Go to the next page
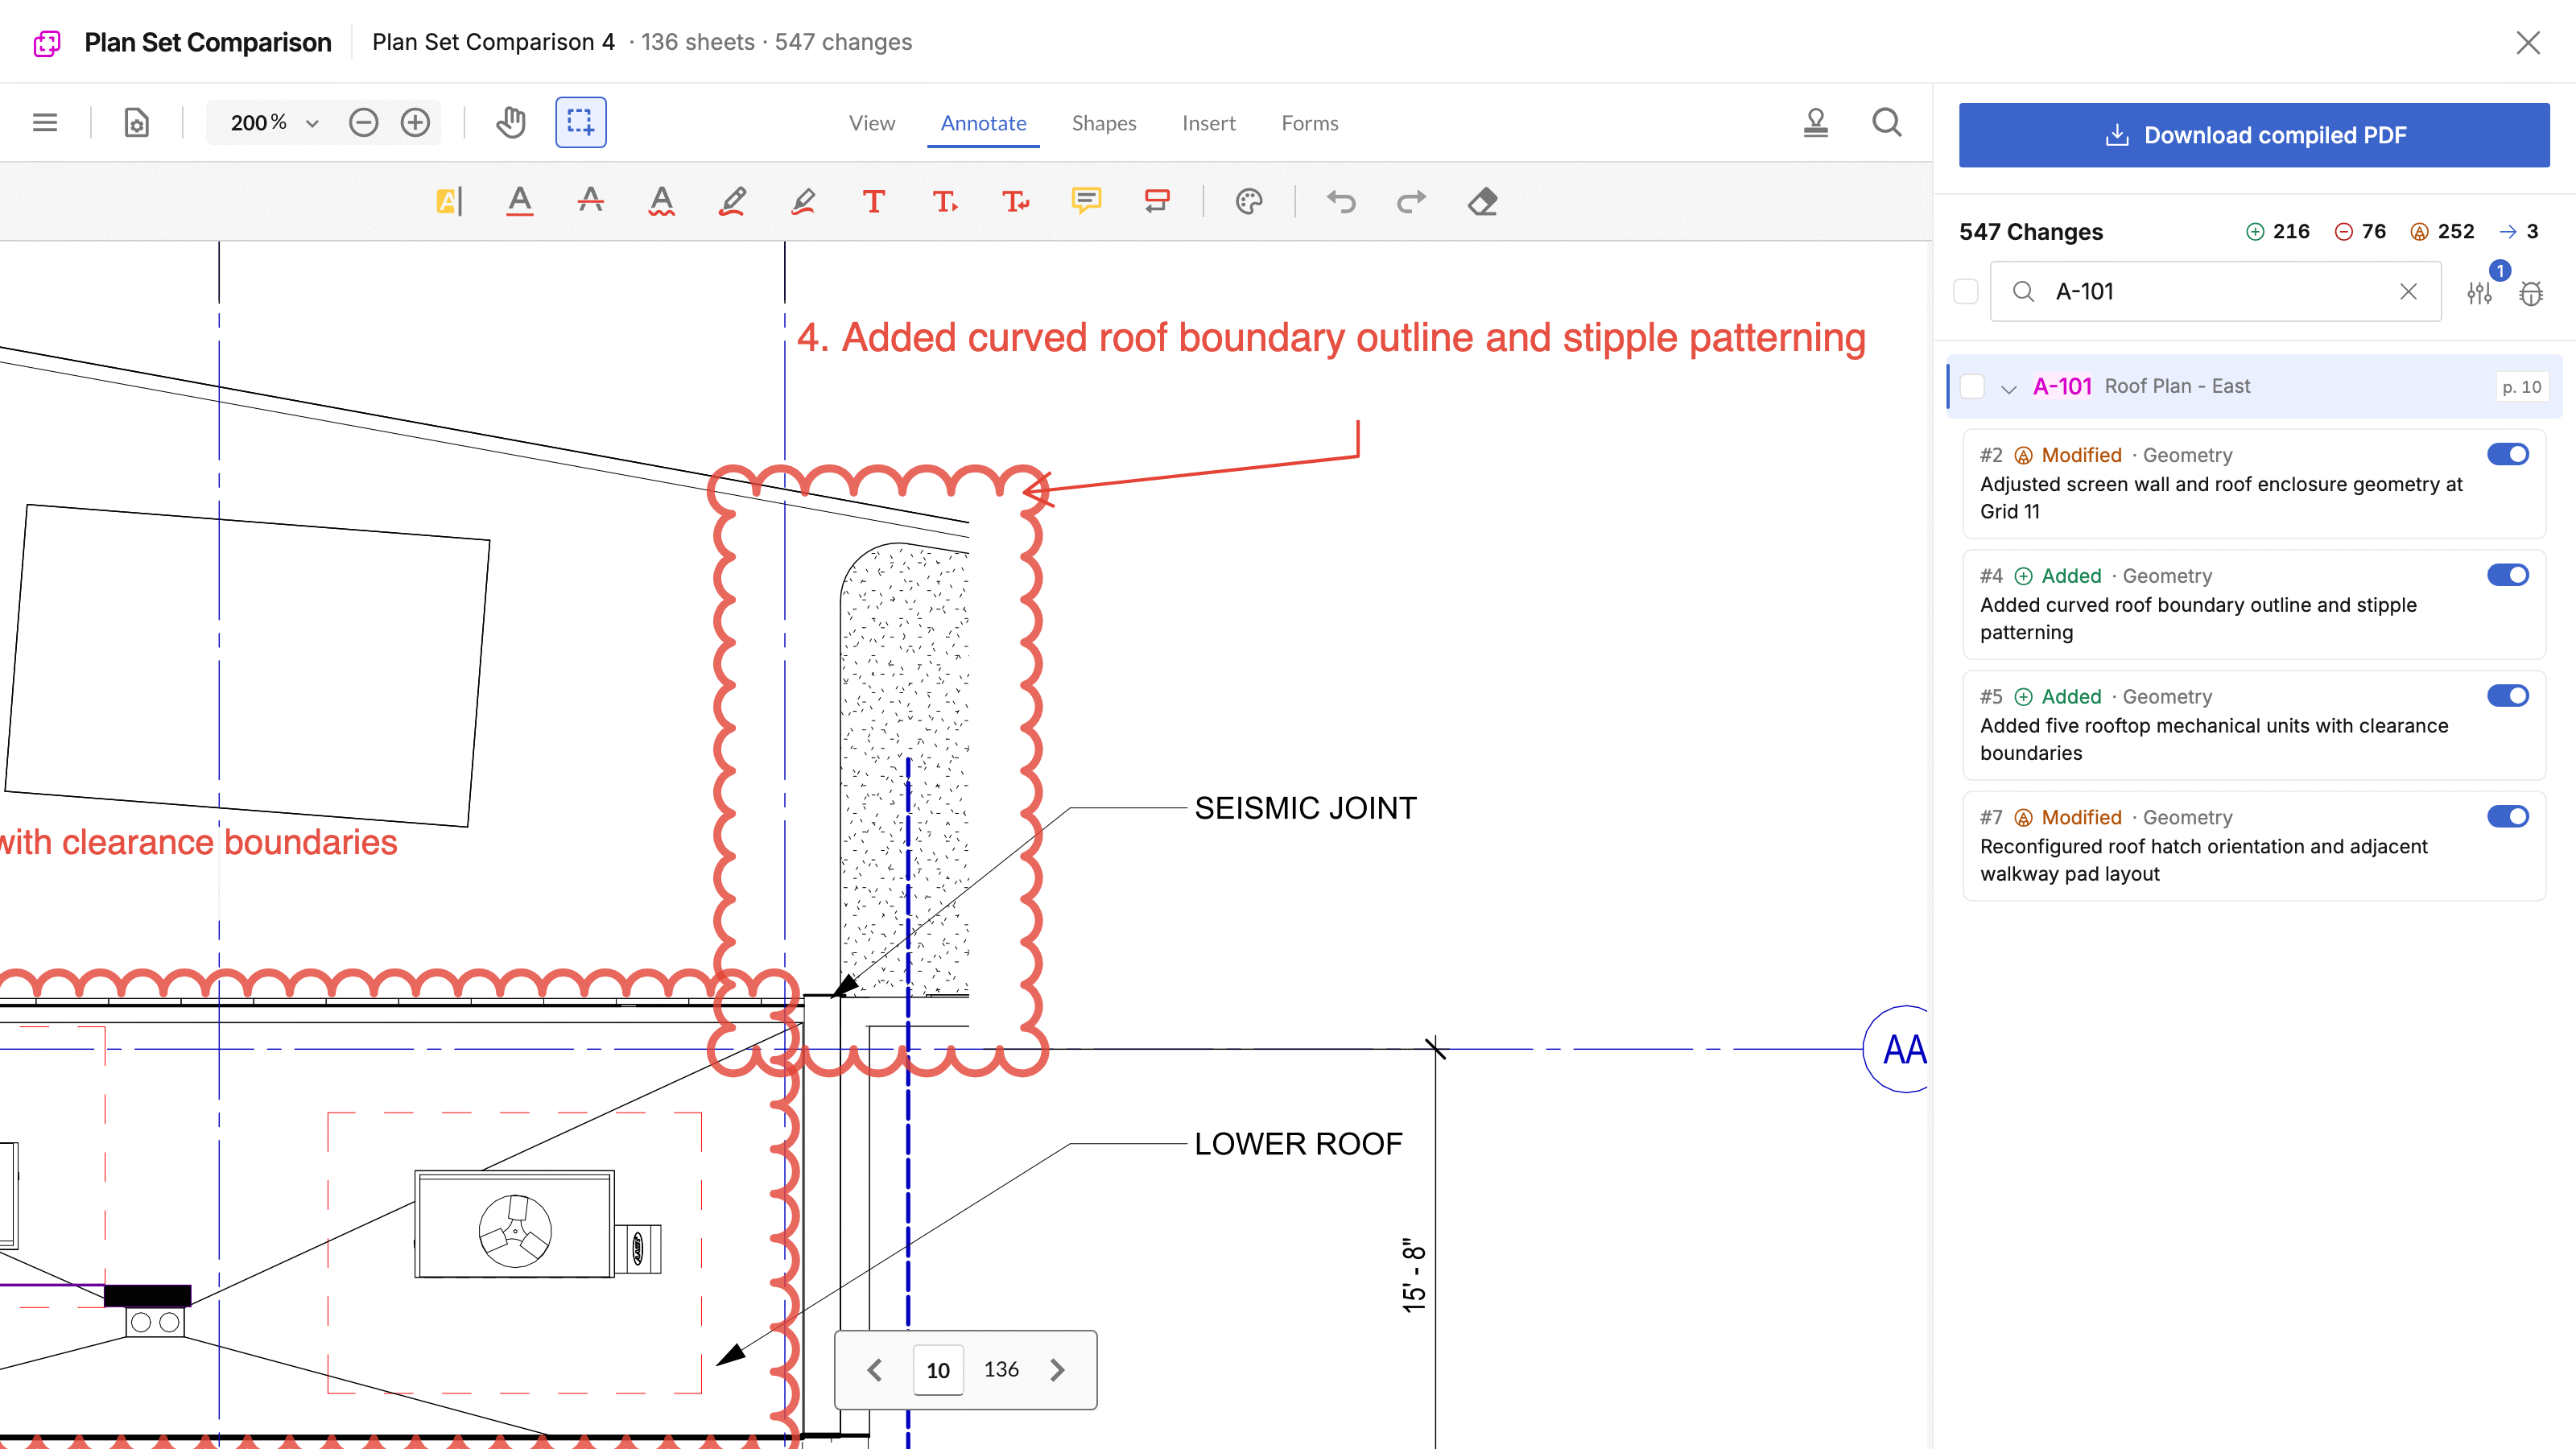Image resolution: width=2576 pixels, height=1449 pixels. click(1057, 1370)
